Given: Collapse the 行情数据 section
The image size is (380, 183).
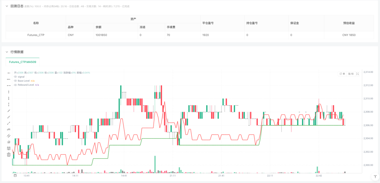Looking at the screenshot, I should [x=7, y=52].
